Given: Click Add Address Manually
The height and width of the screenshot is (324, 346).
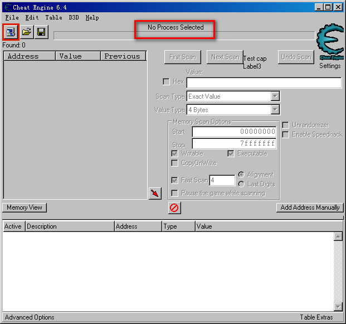Looking at the screenshot, I should click(310, 207).
